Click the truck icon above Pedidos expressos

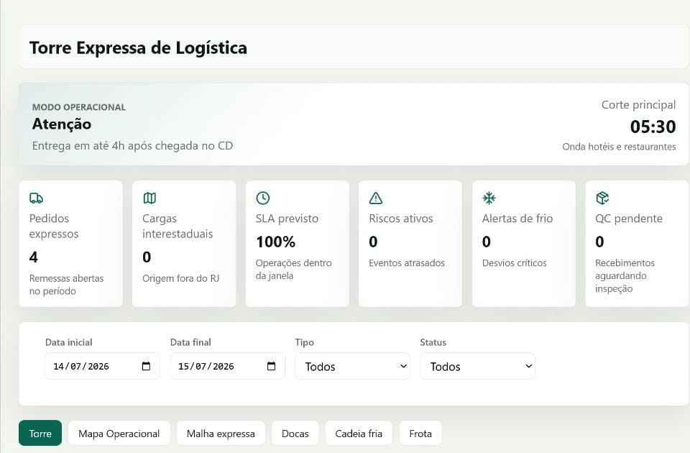point(36,198)
